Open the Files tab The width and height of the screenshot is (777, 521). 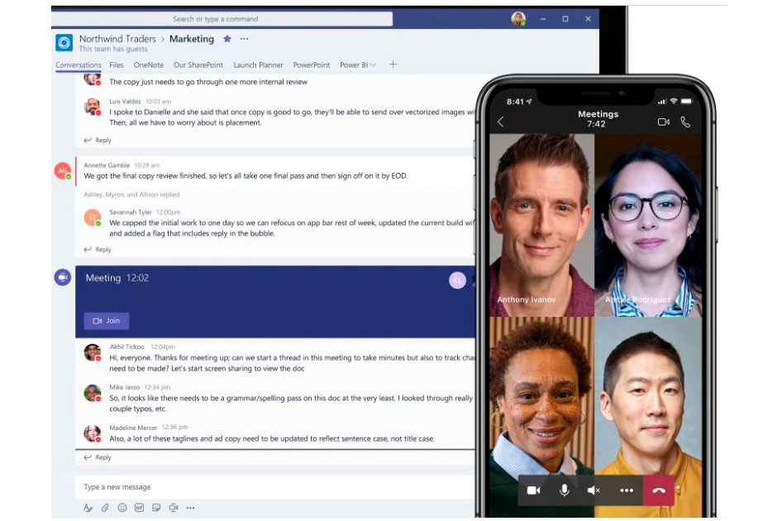[x=117, y=65]
